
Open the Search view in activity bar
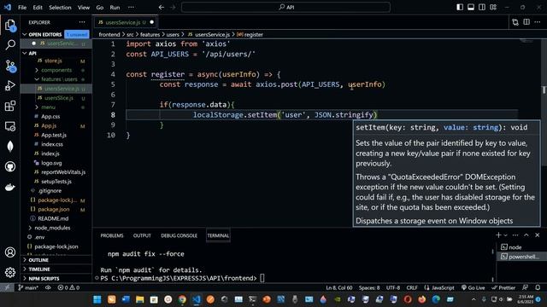(10, 44)
